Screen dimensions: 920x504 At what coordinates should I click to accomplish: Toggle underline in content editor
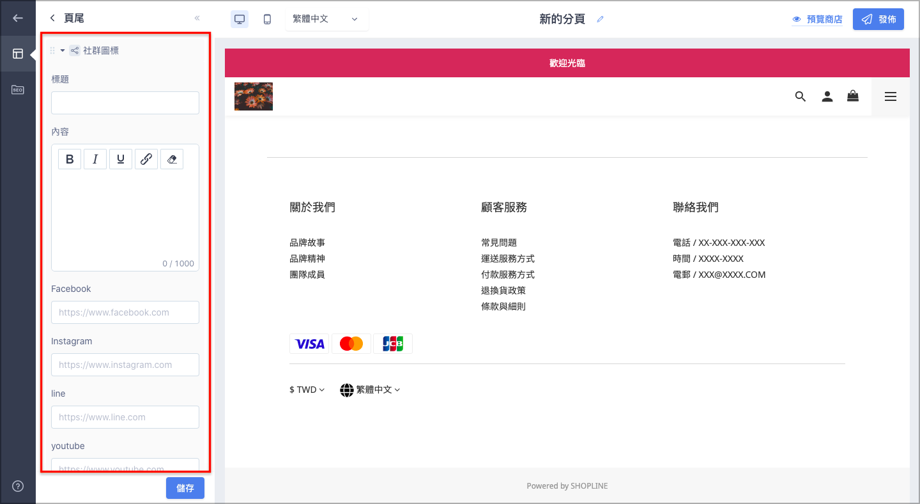click(121, 159)
